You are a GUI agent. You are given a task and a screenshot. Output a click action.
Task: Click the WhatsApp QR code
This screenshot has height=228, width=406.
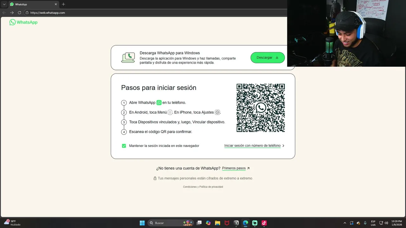(x=261, y=108)
